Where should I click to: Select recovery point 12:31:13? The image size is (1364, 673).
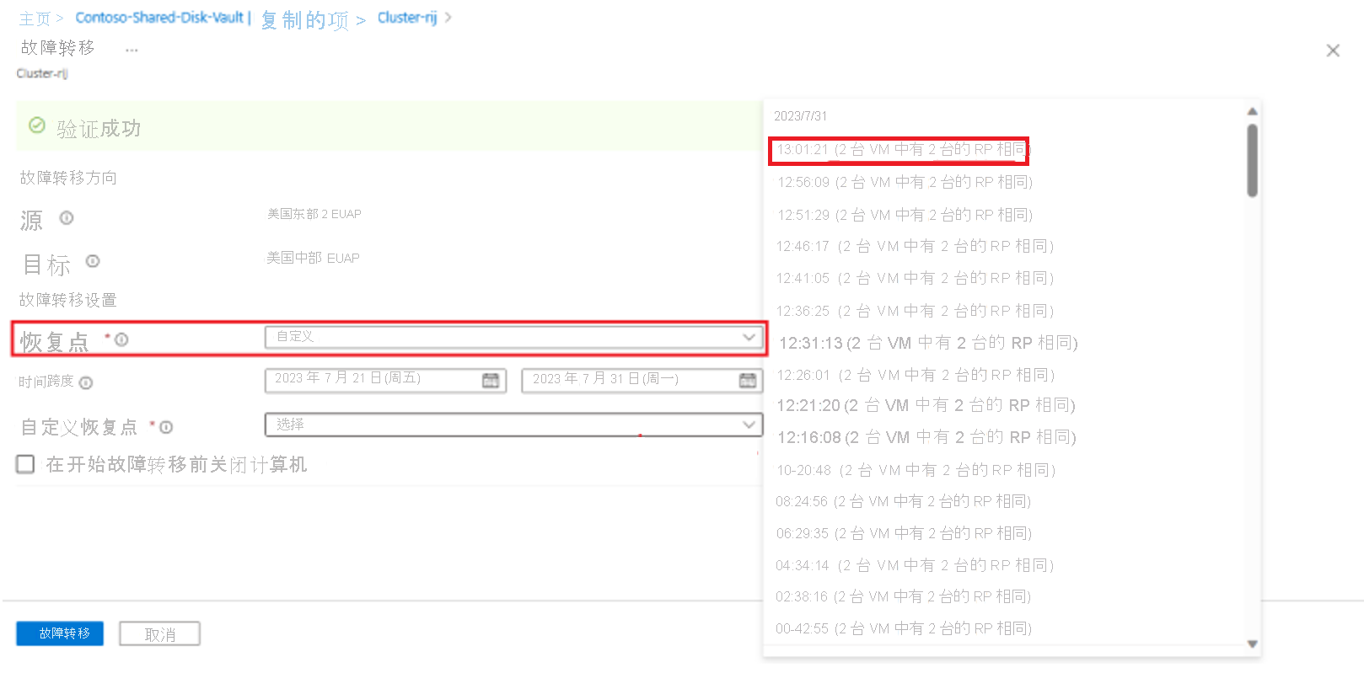[x=928, y=343]
